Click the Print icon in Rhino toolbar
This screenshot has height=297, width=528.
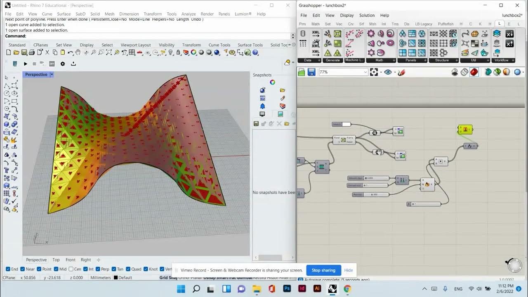click(32, 52)
